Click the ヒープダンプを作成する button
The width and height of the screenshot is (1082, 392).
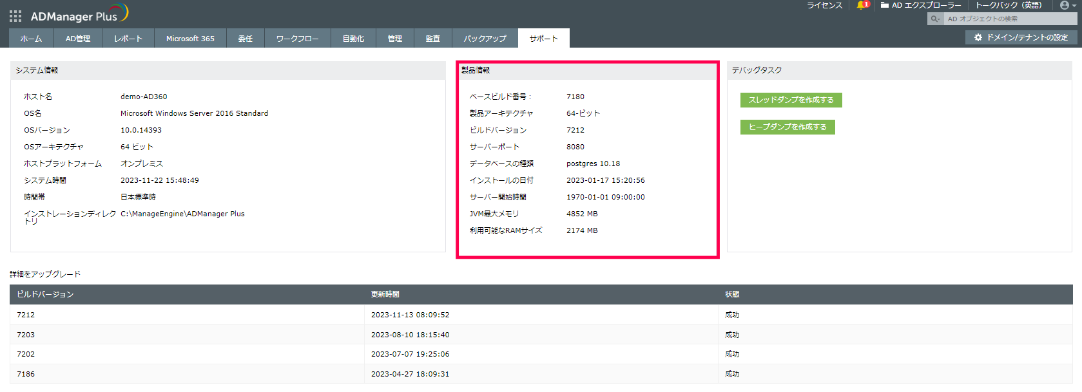click(787, 127)
